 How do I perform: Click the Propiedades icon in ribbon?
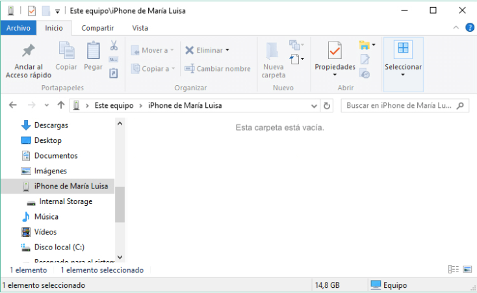(x=335, y=51)
